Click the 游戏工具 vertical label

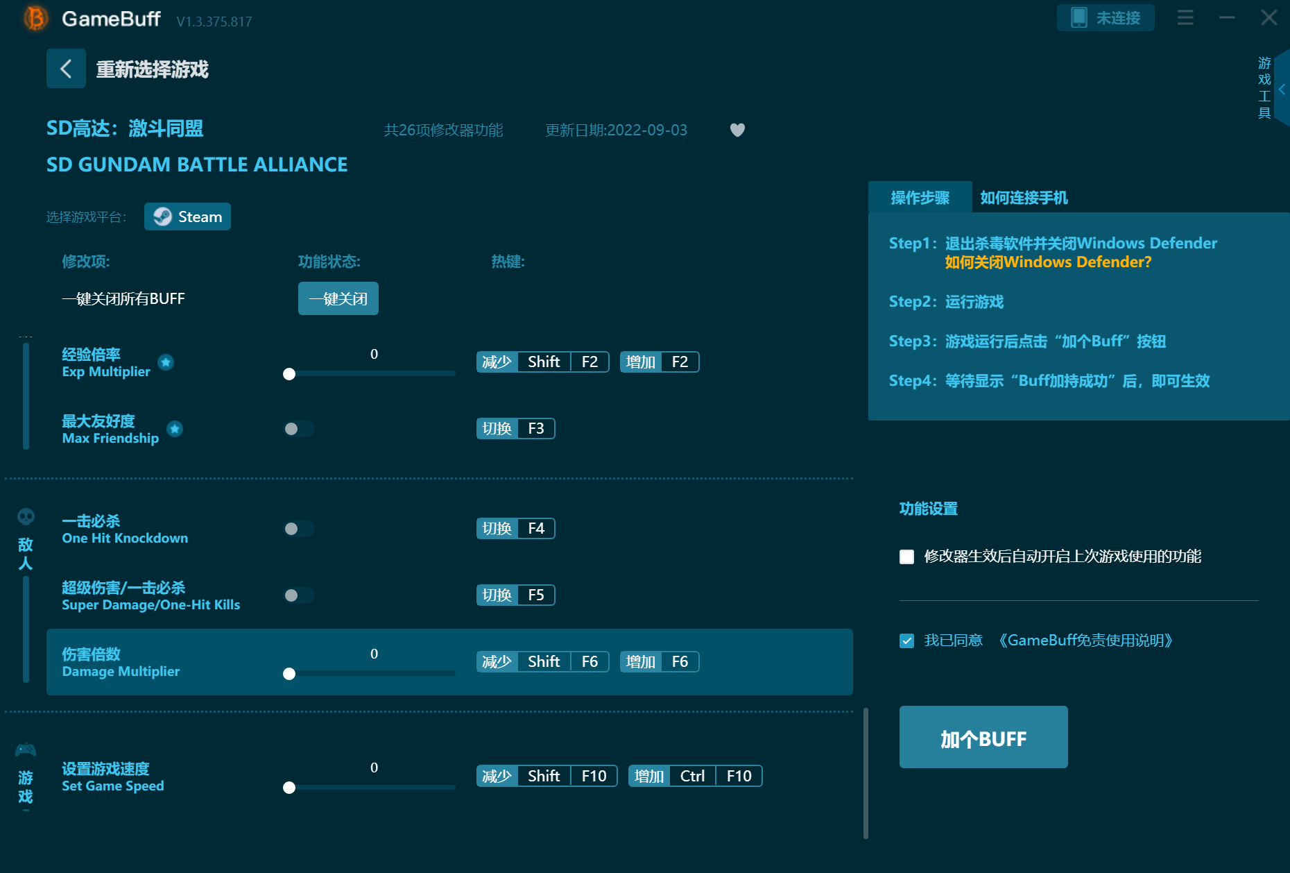1264,88
